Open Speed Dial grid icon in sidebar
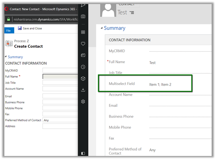Screen dimensions: 216x160 pyautogui.click(x=83, y=32)
